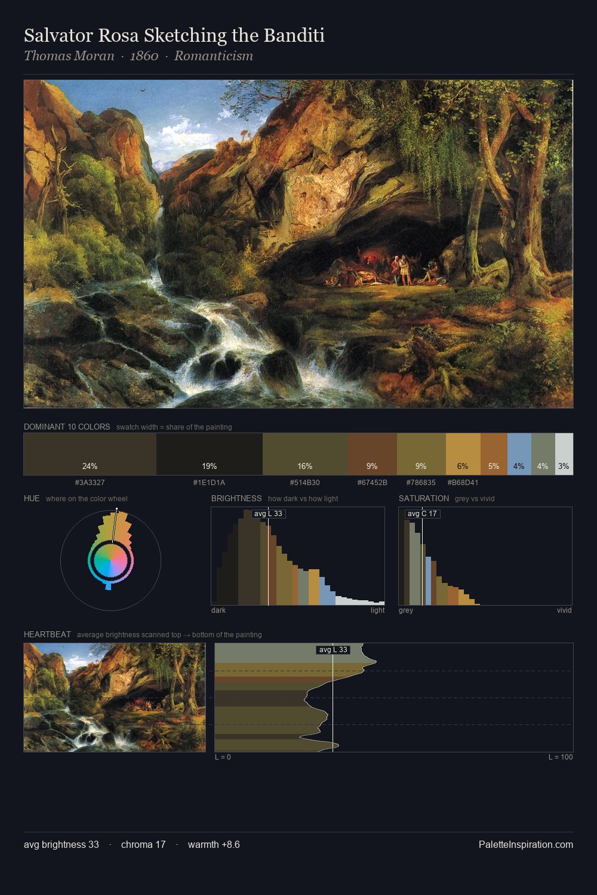Click 'where on the color wheel' caption
The image size is (597, 895).
pyautogui.click(x=87, y=499)
